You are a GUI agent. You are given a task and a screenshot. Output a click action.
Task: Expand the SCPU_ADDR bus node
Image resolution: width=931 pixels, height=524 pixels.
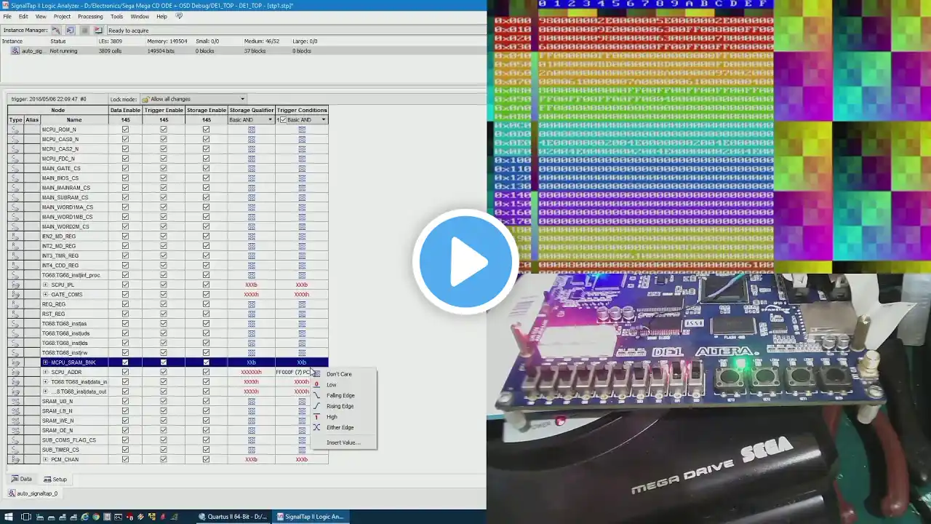tap(45, 372)
